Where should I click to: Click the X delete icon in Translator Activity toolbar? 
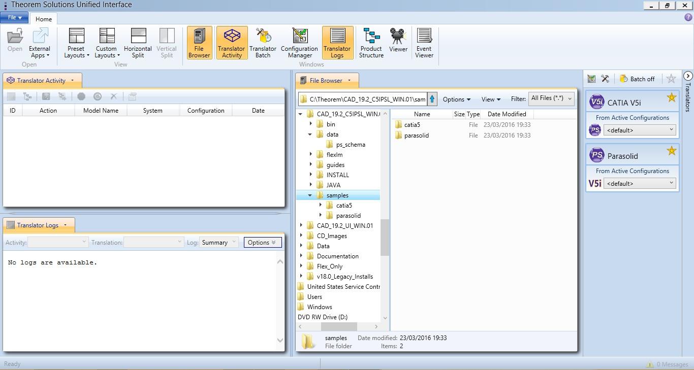tap(114, 96)
